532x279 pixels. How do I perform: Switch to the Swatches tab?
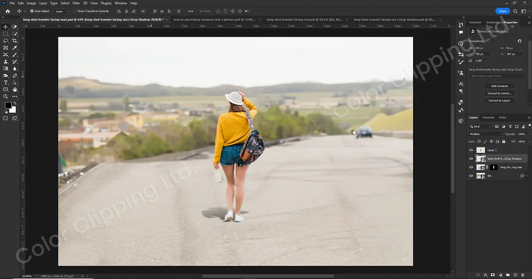pyautogui.click(x=475, y=22)
